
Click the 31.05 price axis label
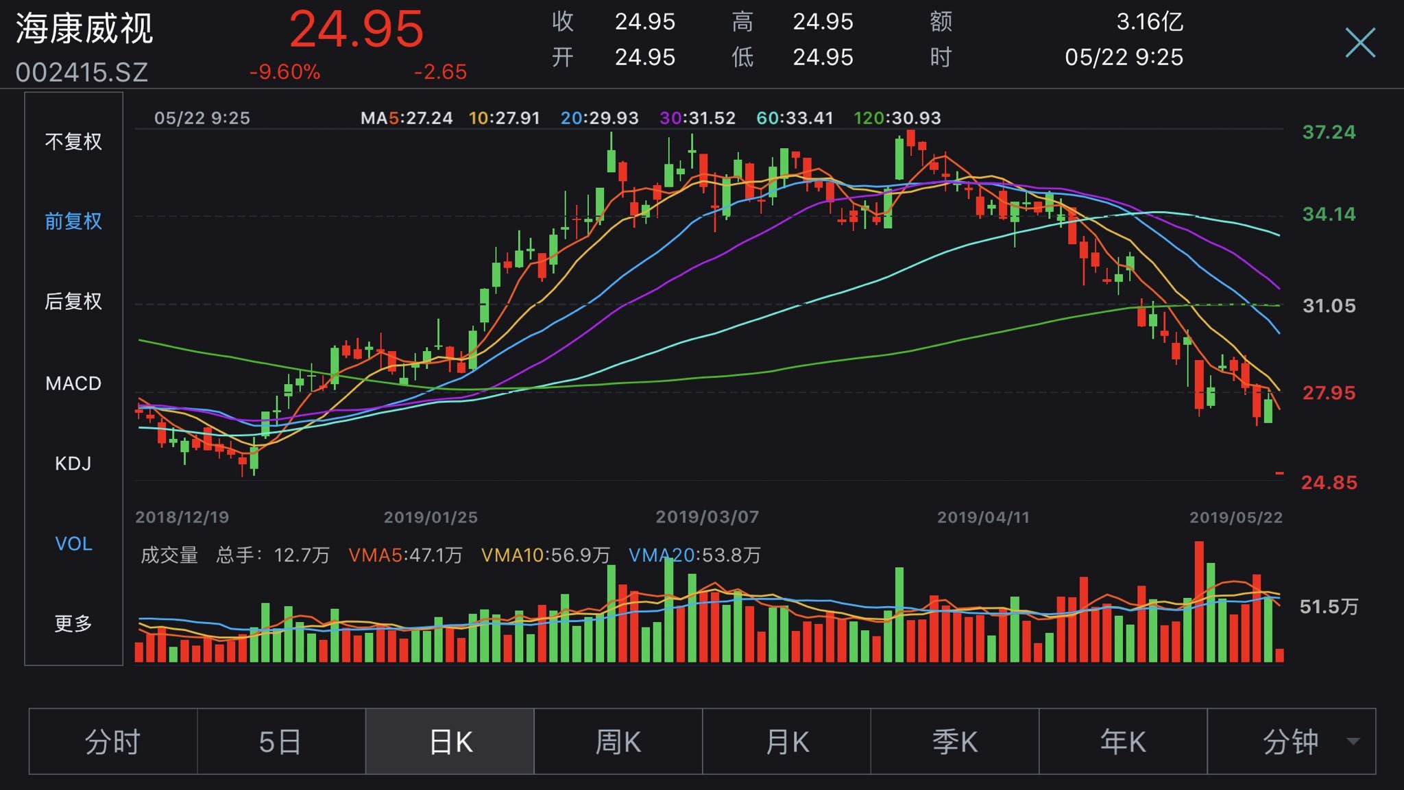click(x=1329, y=306)
